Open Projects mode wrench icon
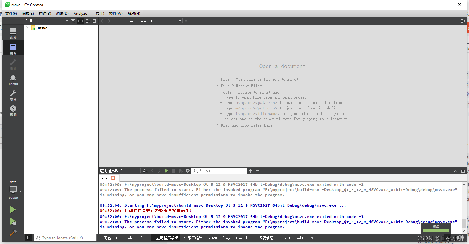 (x=13, y=95)
